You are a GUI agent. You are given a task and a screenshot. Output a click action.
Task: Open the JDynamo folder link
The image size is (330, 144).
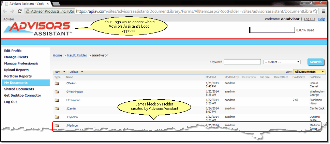click(x=72, y=117)
